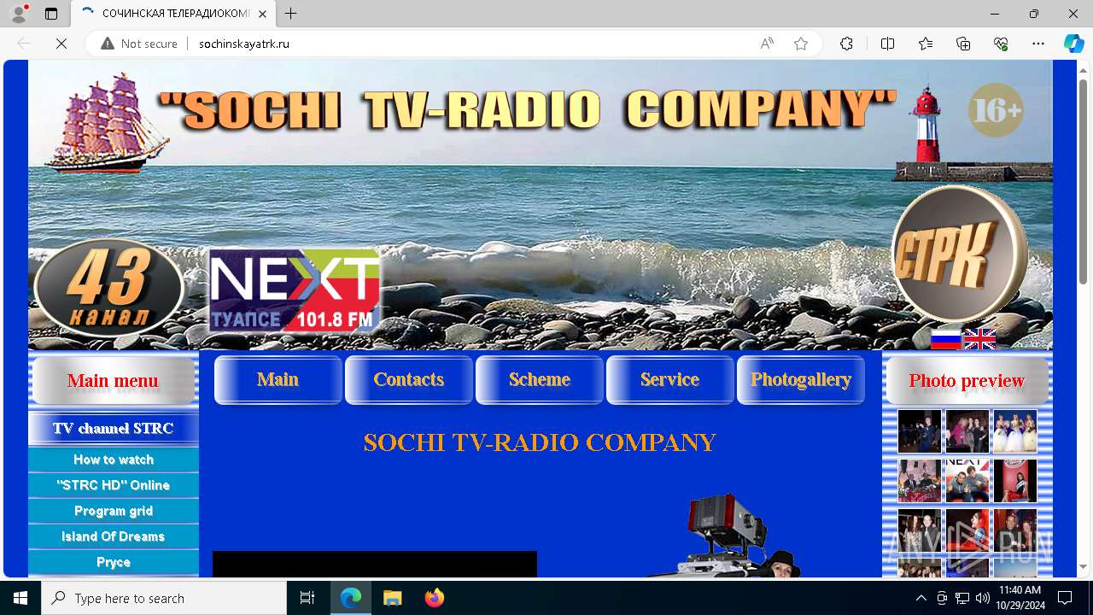Viewport: 1093px width, 615px height.
Task: Click the SOCHI TV-RADIO COMPANY heading
Action: (540, 442)
